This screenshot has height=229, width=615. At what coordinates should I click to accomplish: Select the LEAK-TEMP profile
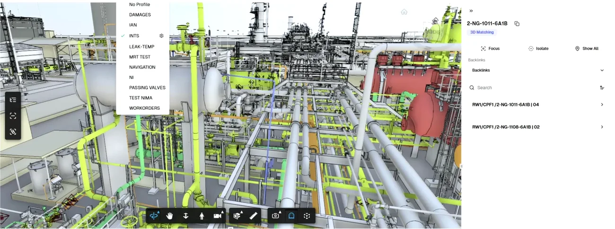tap(142, 47)
